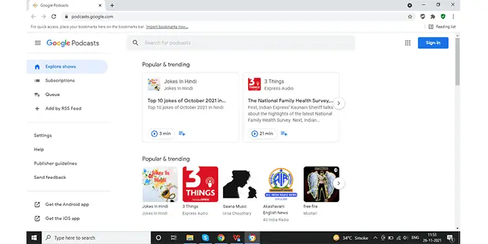The width and height of the screenshot is (488, 244).
Task: Go back in browser
Action: pyautogui.click(x=34, y=17)
